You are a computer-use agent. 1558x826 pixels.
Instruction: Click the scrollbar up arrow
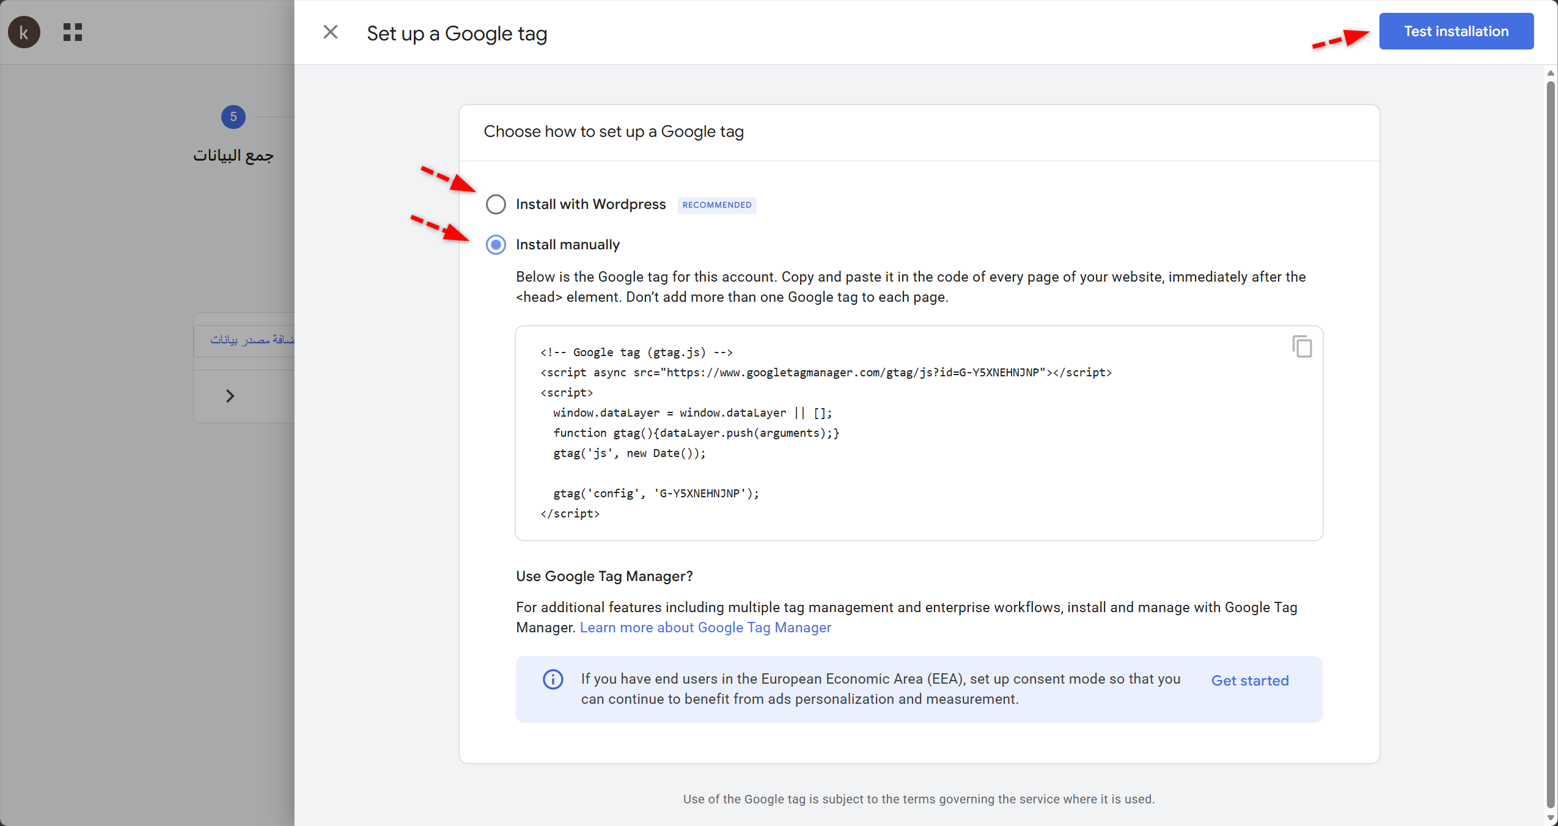tap(1551, 73)
